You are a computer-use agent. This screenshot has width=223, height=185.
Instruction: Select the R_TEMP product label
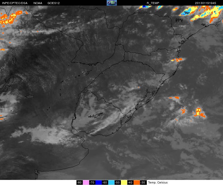(x=153, y=3)
